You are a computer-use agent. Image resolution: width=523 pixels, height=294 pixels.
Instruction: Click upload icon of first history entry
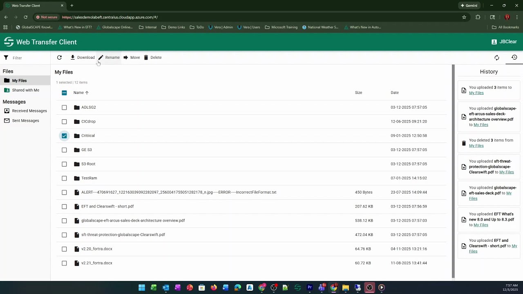tap(464, 90)
